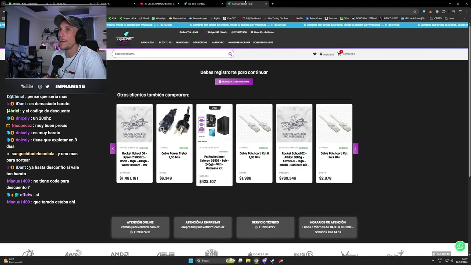Open POWERED BY ASUS menu item
This screenshot has width=471, height=265.
pyautogui.click(x=263, y=42)
